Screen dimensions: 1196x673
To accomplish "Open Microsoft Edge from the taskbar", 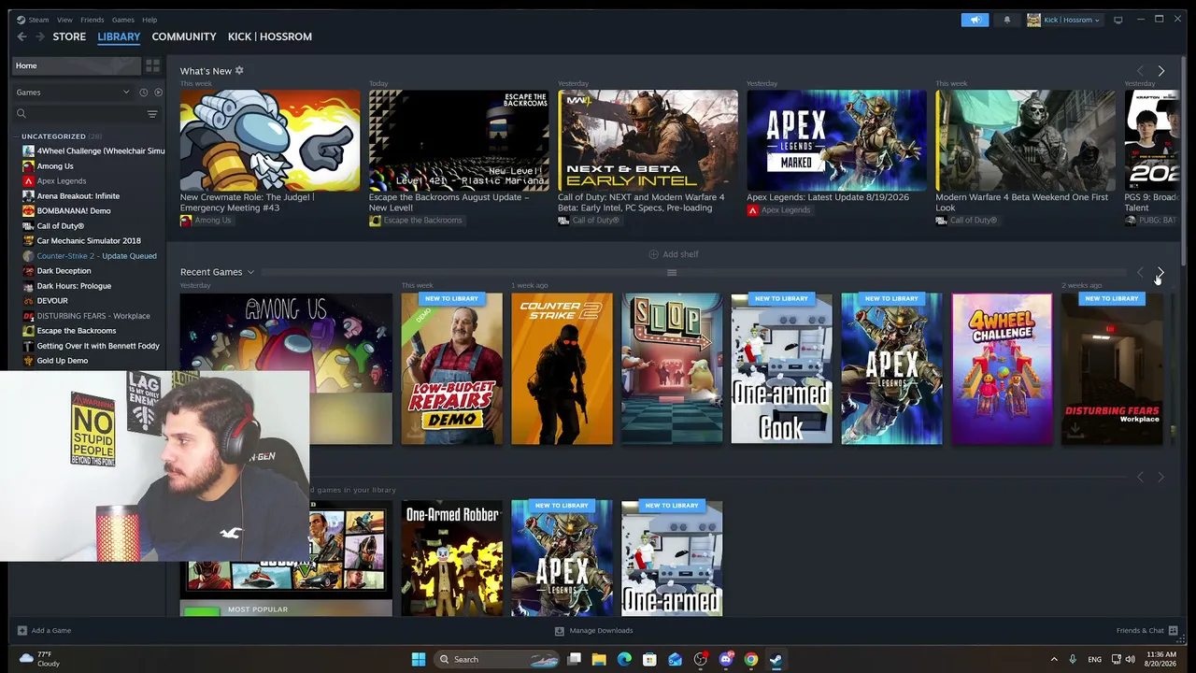I will 624,659.
